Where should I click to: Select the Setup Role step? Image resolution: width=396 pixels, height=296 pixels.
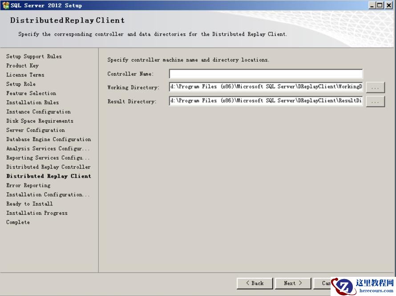click(x=21, y=84)
